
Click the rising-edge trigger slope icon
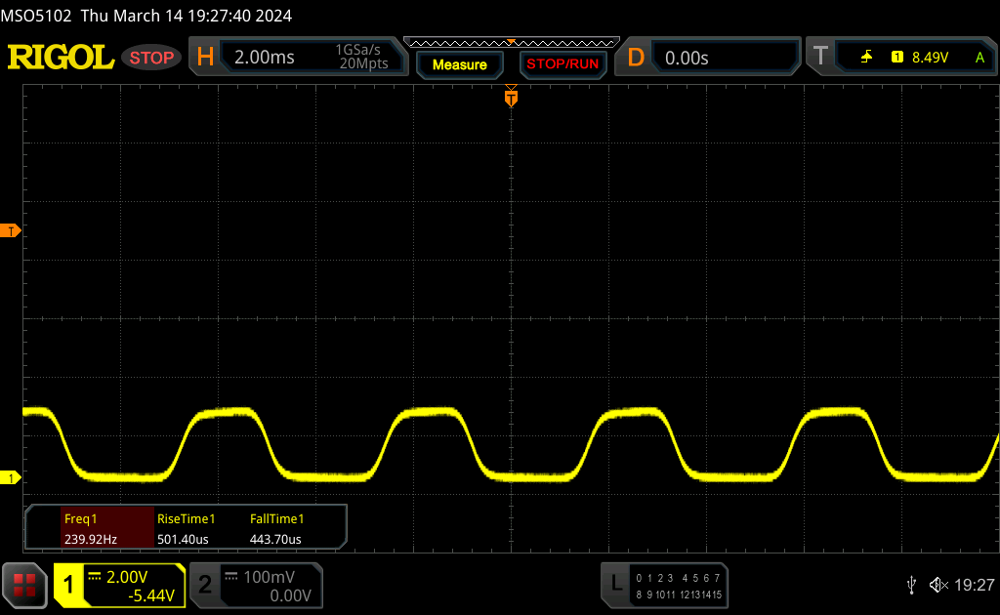tap(866, 58)
